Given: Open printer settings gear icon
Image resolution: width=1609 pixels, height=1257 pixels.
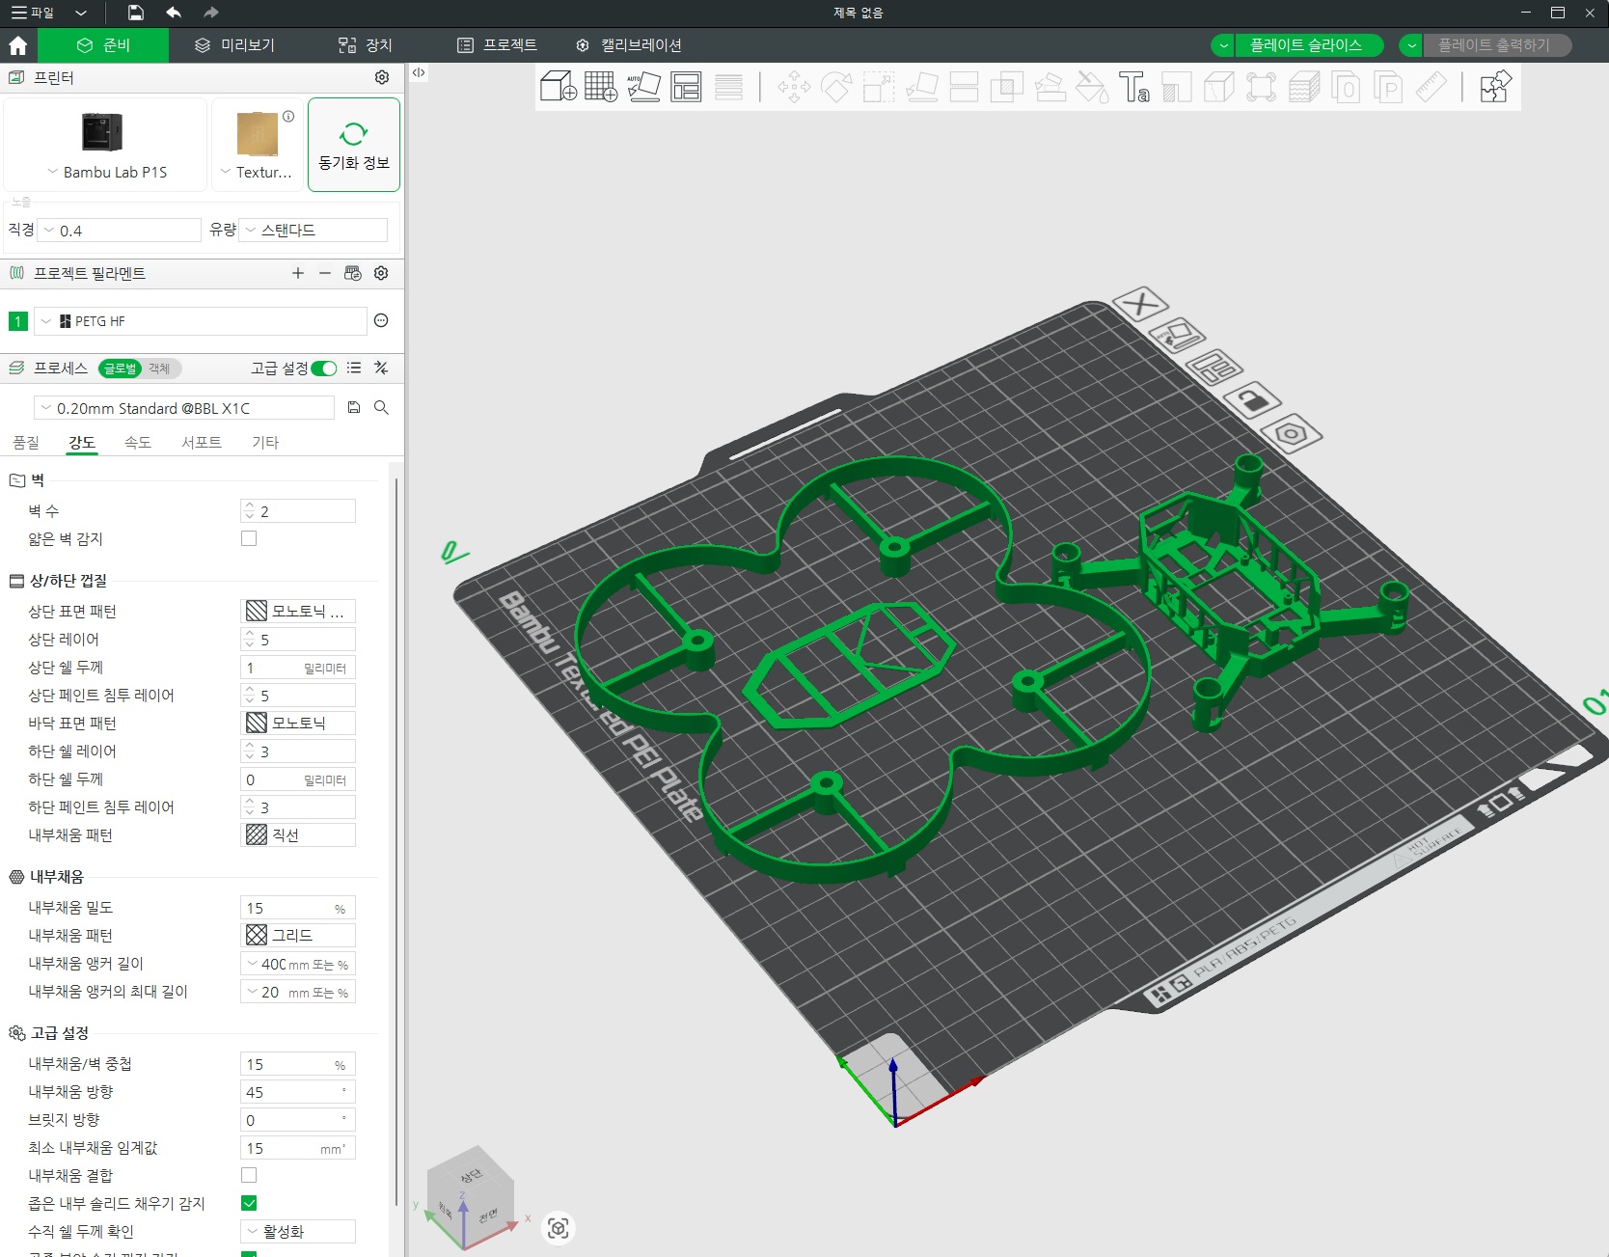Looking at the screenshot, I should [382, 77].
